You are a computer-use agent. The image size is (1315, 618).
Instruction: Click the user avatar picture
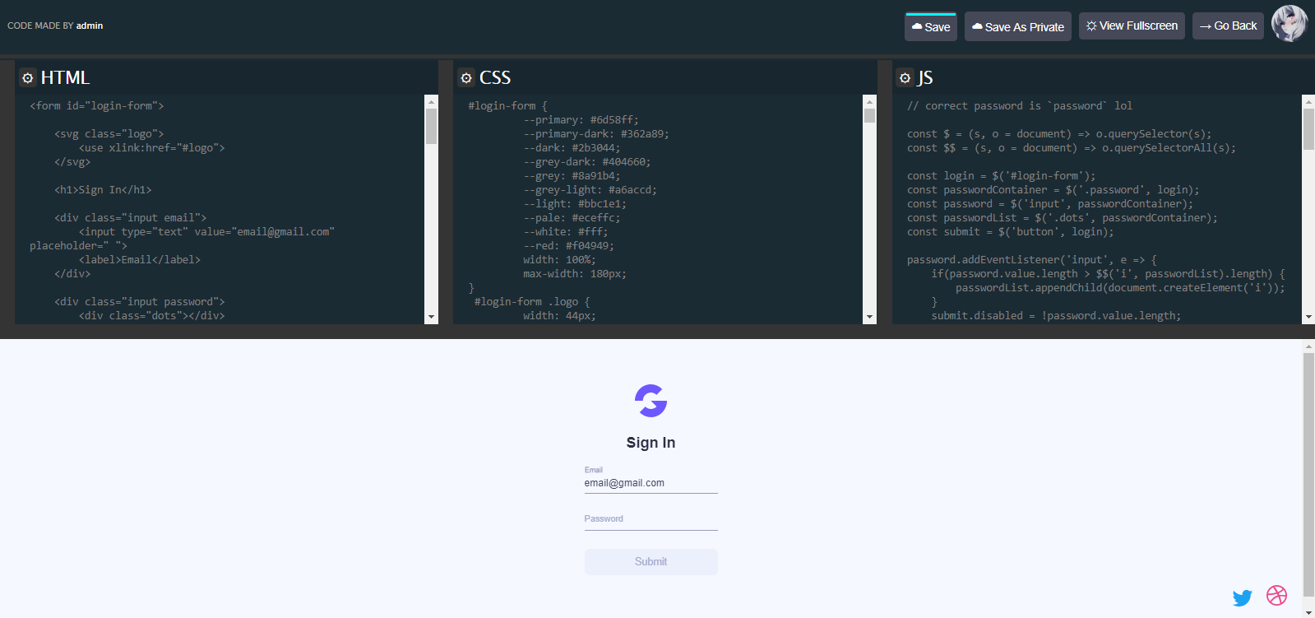tap(1289, 24)
